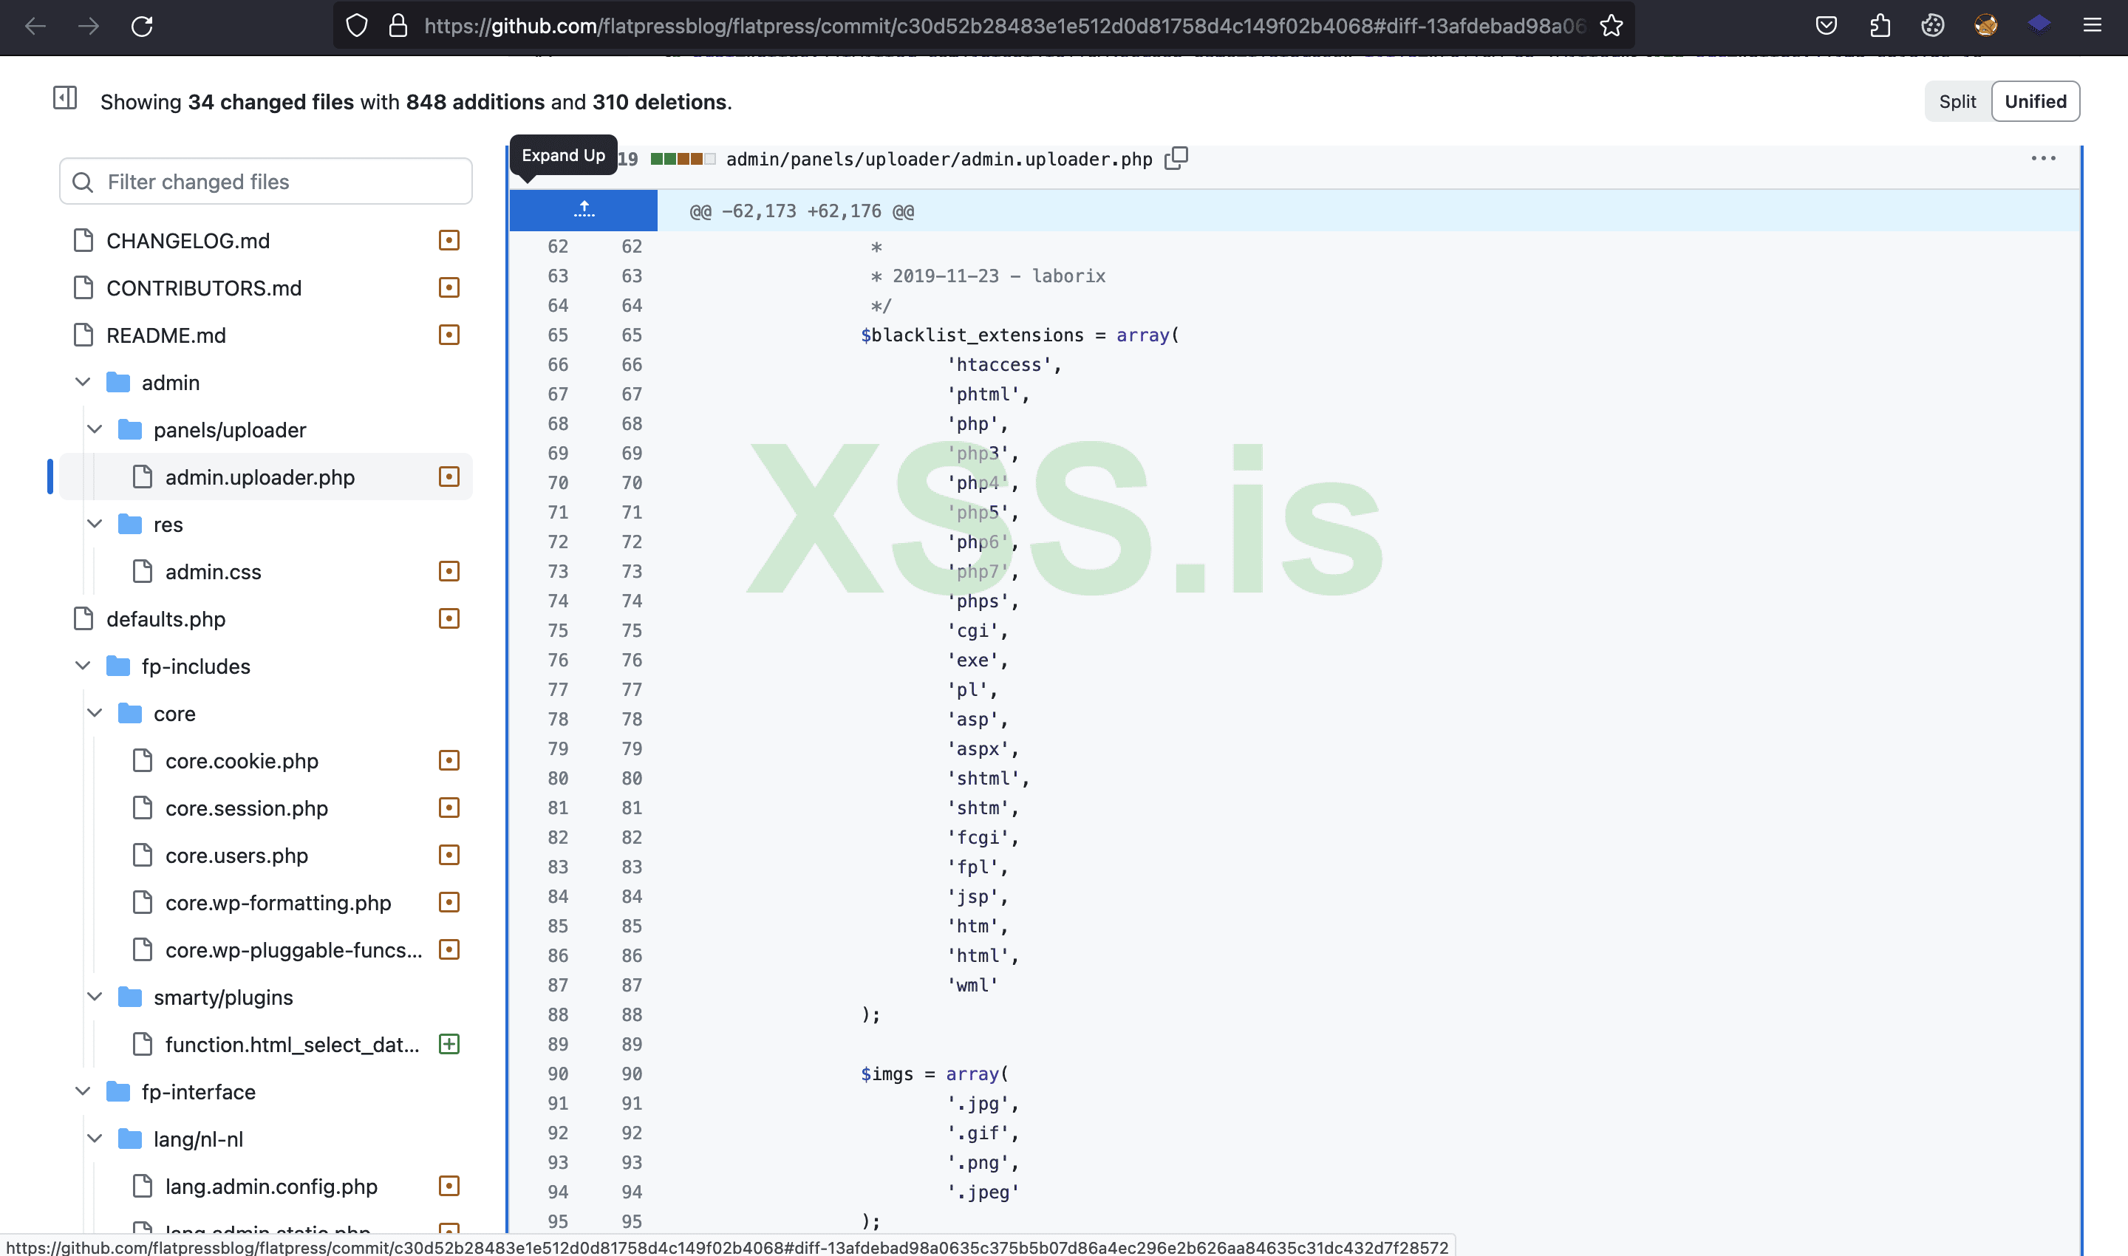Save the page to Pocket
This screenshot has height=1256, width=2128.
pyautogui.click(x=1826, y=25)
